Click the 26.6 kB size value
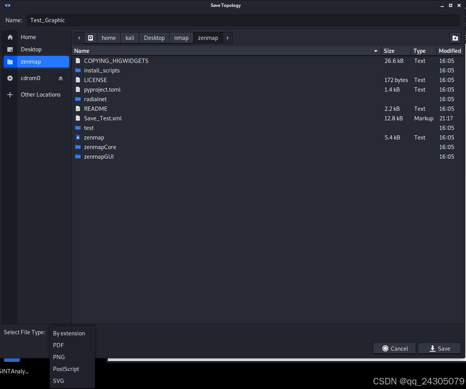Viewport: 466px width, 389px height. point(394,61)
